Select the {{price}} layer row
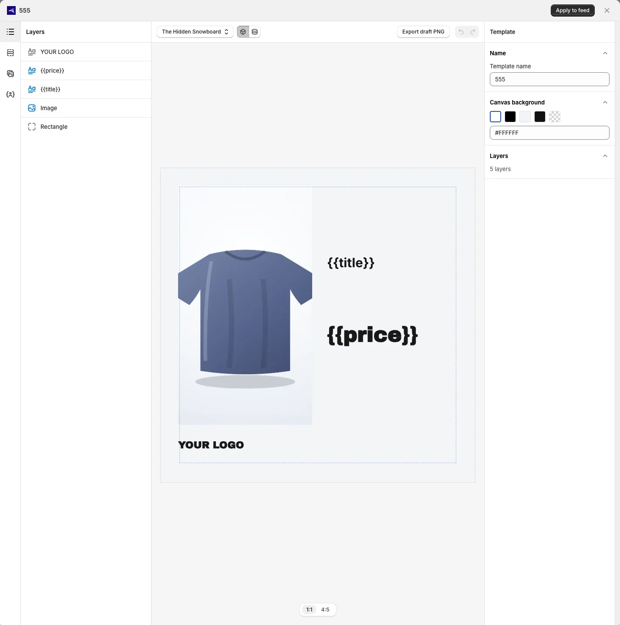This screenshot has height=625, width=620. (86, 71)
